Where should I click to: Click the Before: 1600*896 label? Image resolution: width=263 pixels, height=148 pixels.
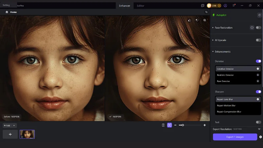(x=12, y=117)
